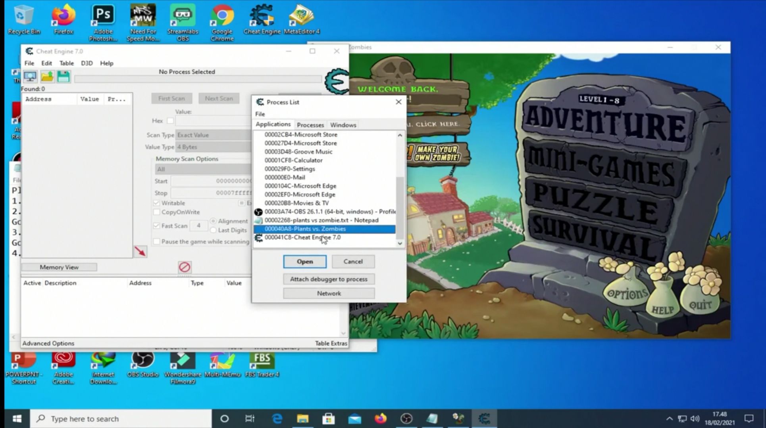Click the red no-entry clear list icon
The width and height of the screenshot is (766, 428).
(x=185, y=267)
